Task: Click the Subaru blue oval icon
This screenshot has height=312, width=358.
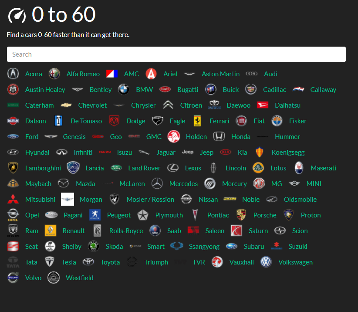Action: (x=232, y=246)
